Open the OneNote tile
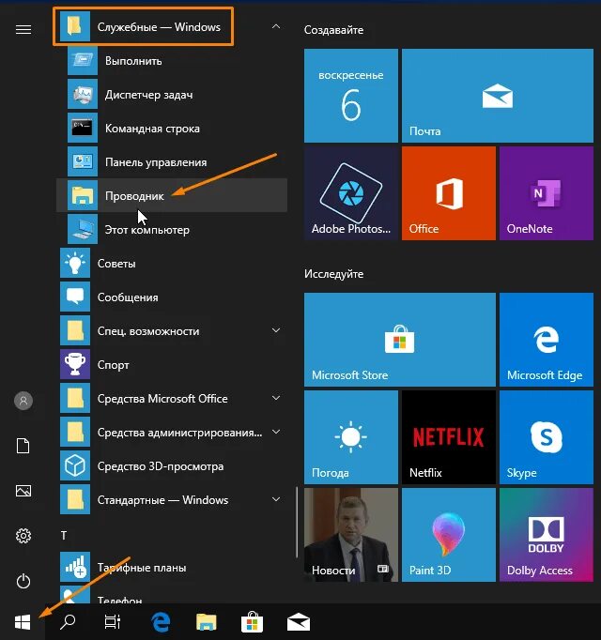Viewport: 601px width, 640px height. coord(547,193)
